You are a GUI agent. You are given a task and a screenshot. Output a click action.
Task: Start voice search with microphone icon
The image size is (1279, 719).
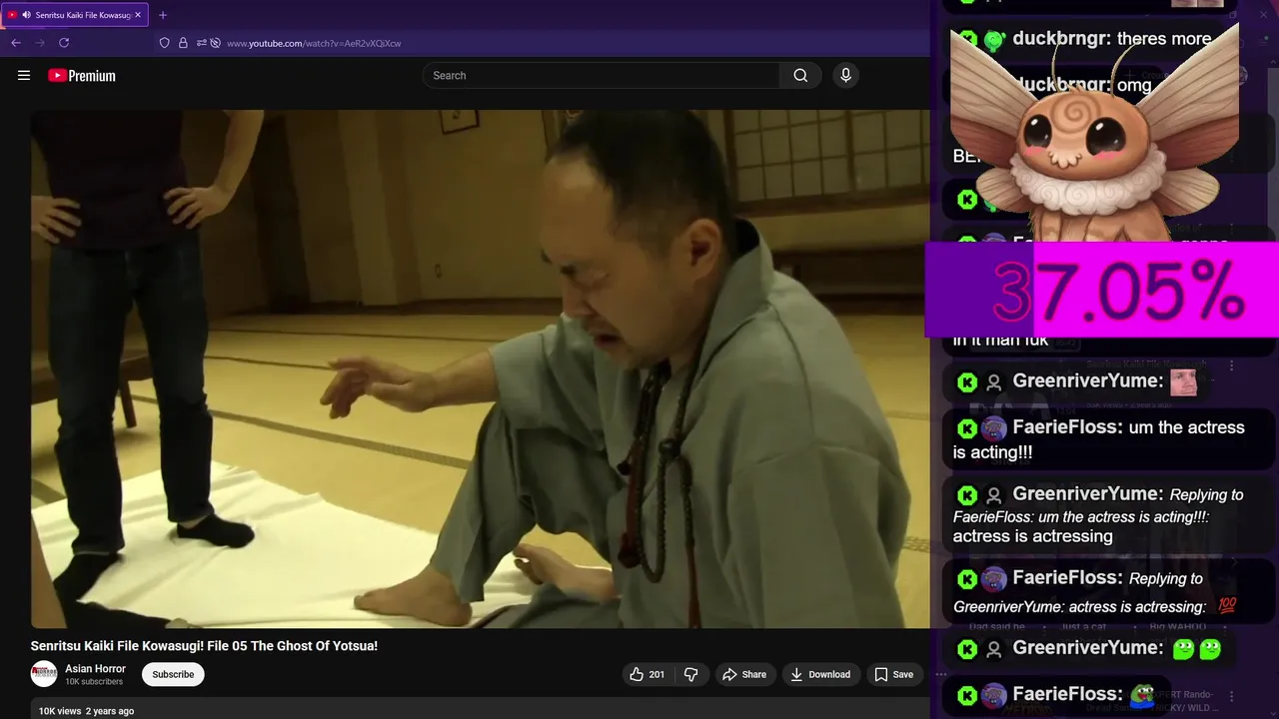point(845,75)
